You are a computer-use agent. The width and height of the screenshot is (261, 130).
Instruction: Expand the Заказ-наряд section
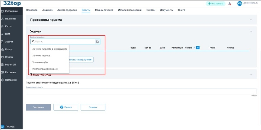251,74
